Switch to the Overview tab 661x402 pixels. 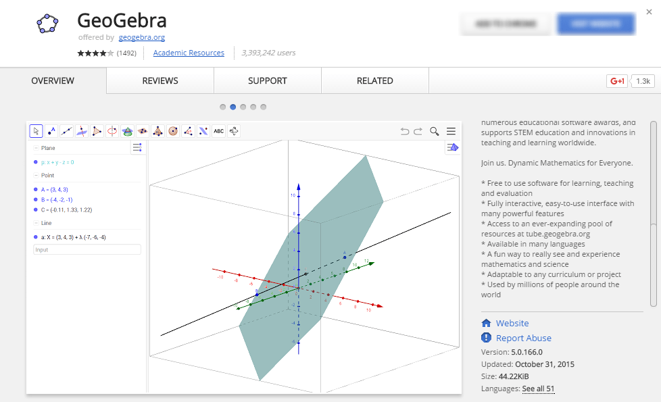[x=53, y=80]
